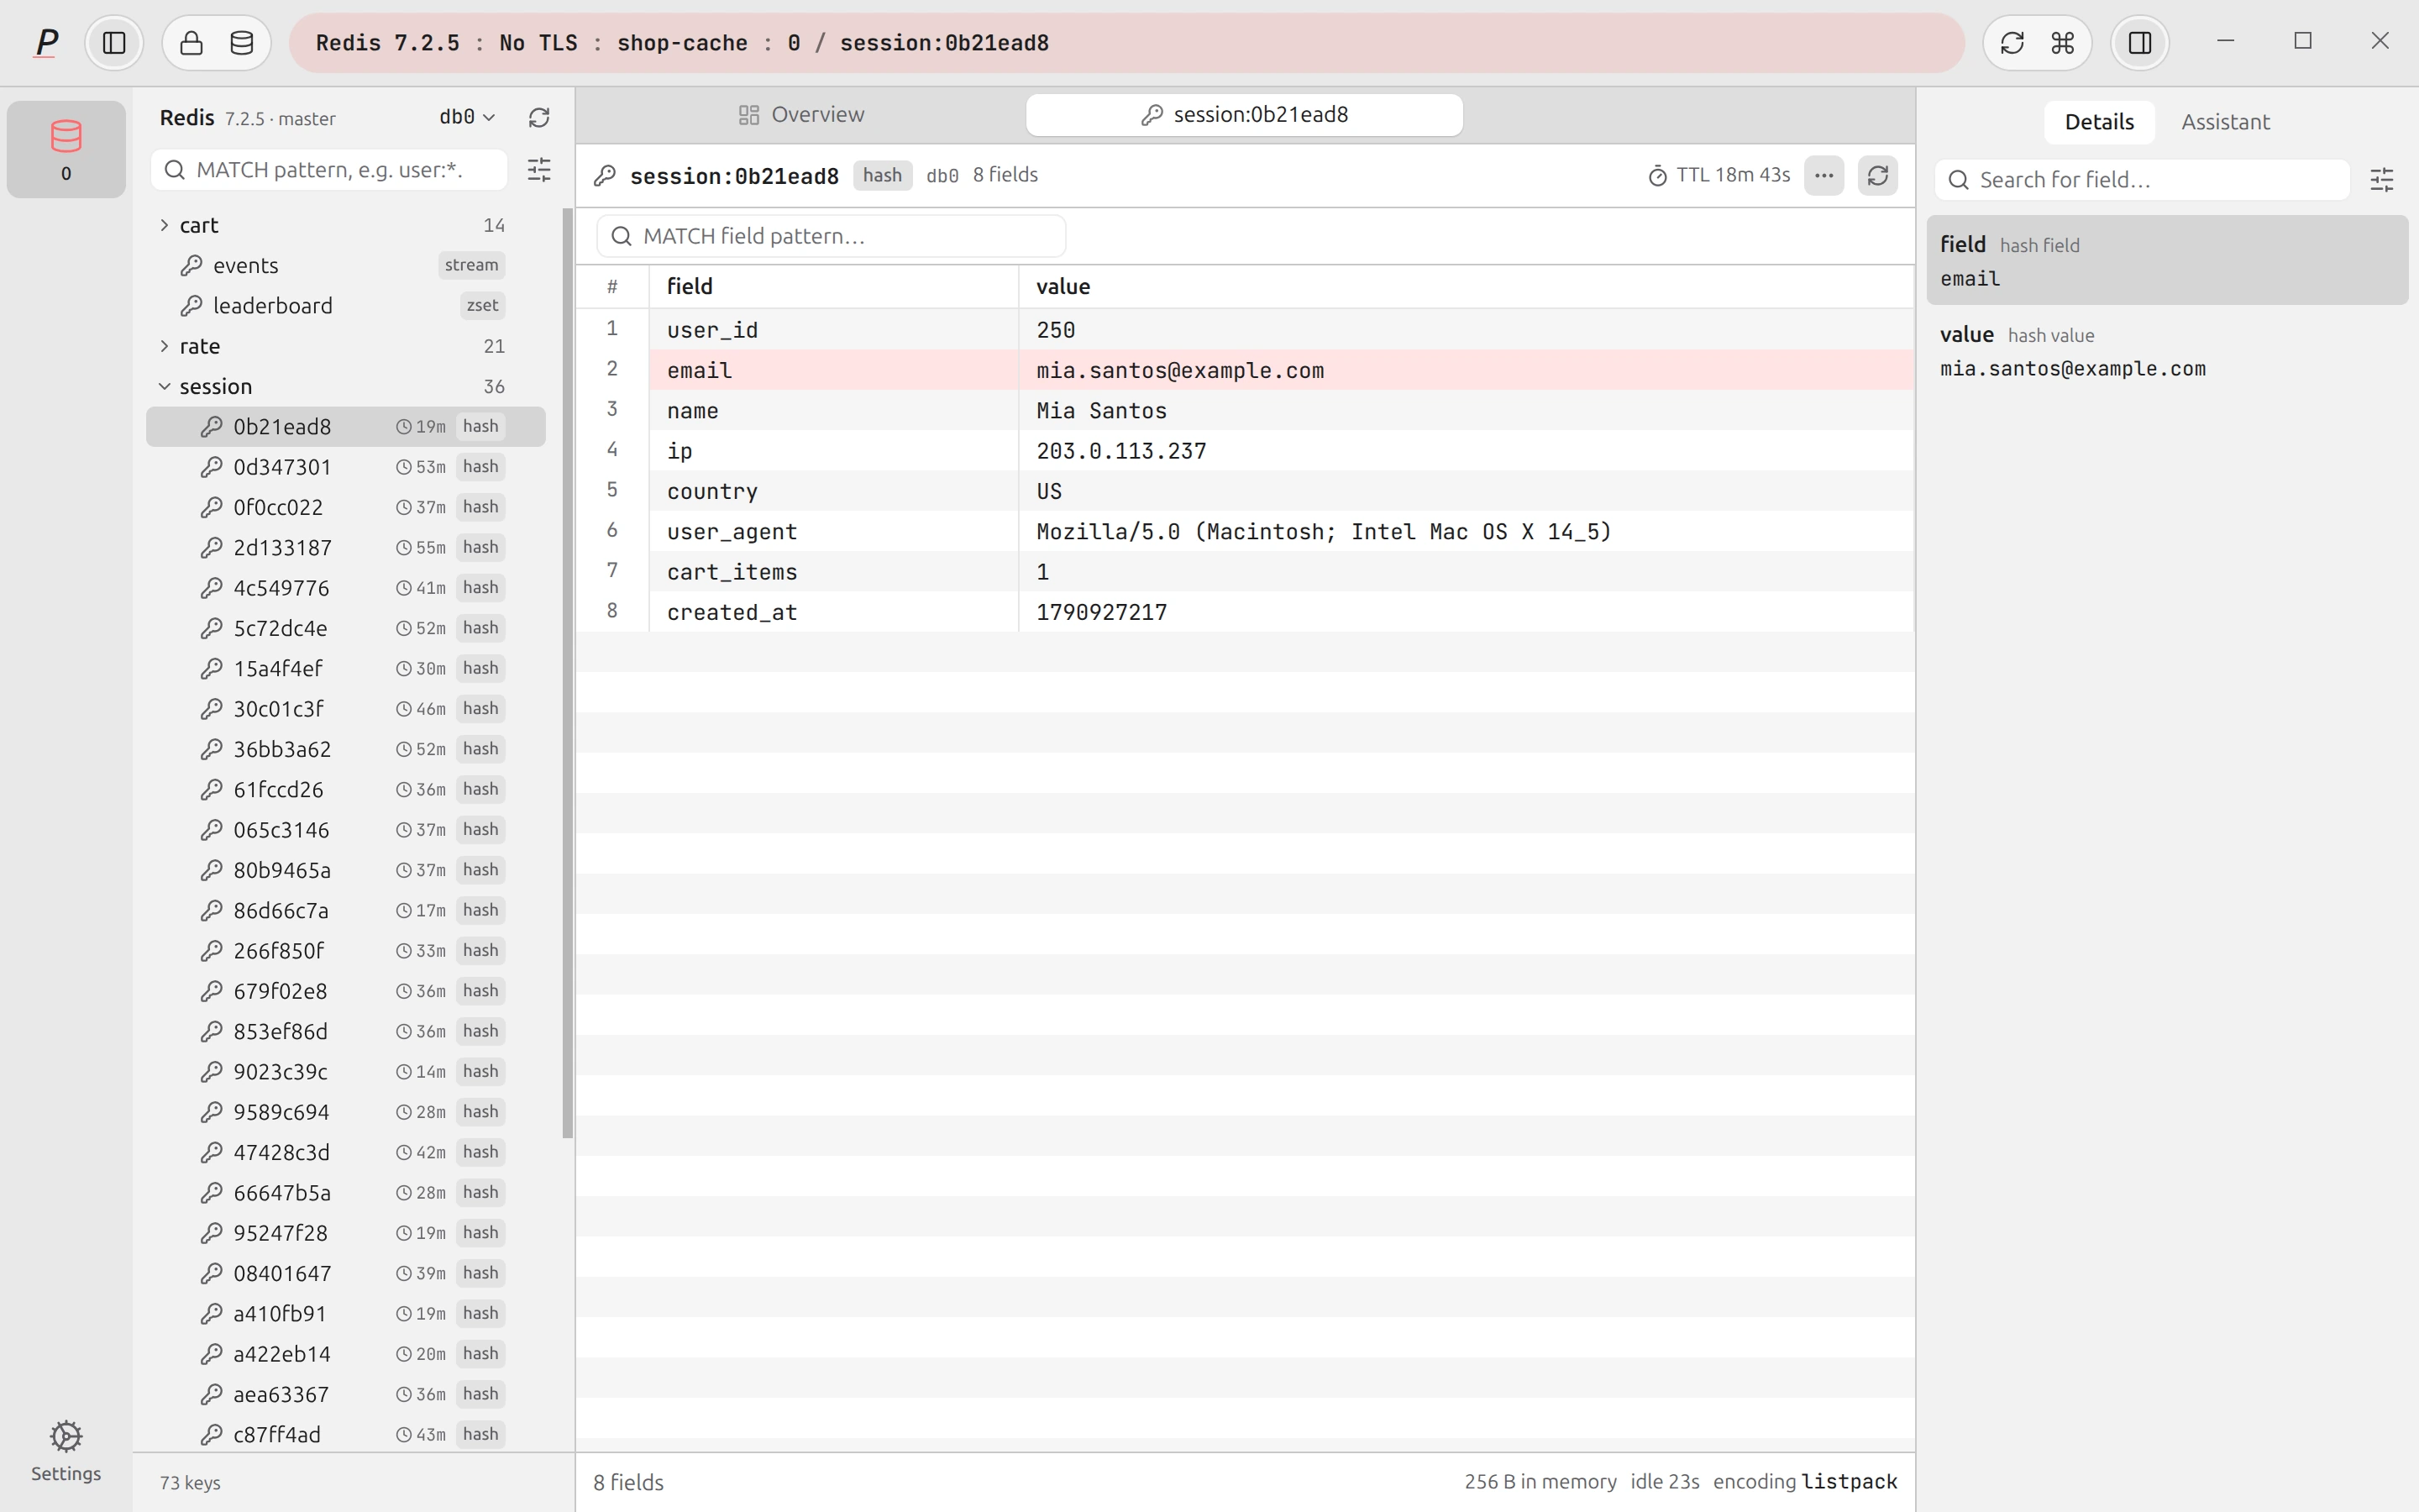Toggle the left sidebar panel
The height and width of the screenshot is (1512, 2419).
coord(114,43)
